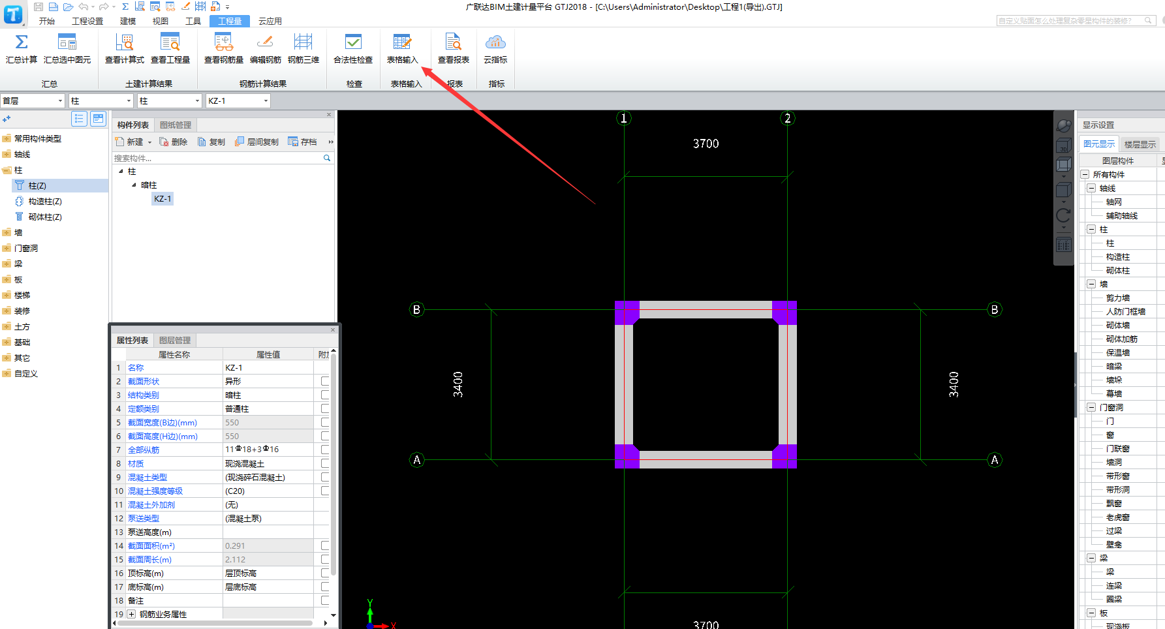This screenshot has width=1165, height=629.
Task: Tick the 附加 checkbox for 材质
Action: [324, 463]
